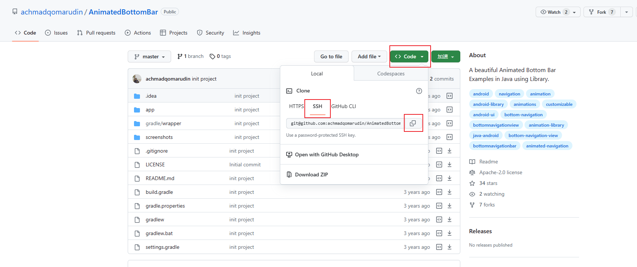Viewport: 637px width, 267px height.
Task: Click the LICENSE file icon
Action: coord(137,165)
